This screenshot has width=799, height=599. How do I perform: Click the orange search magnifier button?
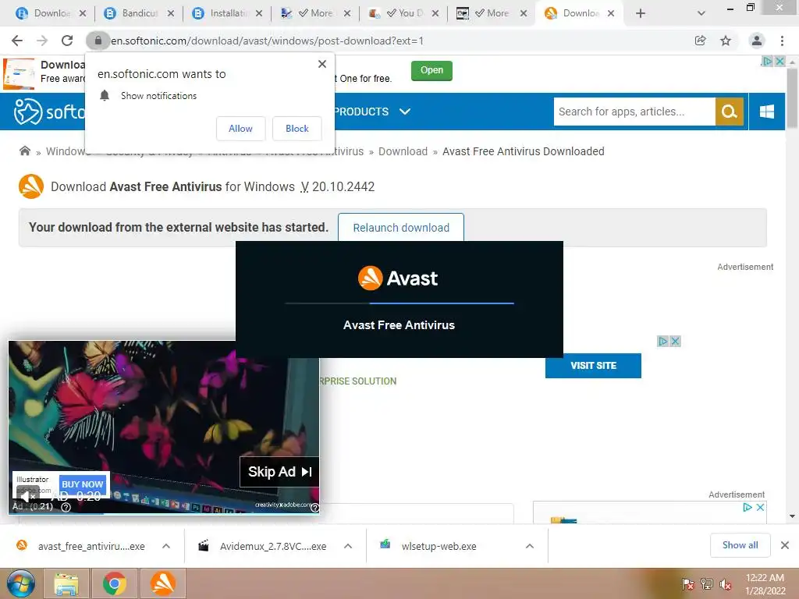click(x=730, y=112)
